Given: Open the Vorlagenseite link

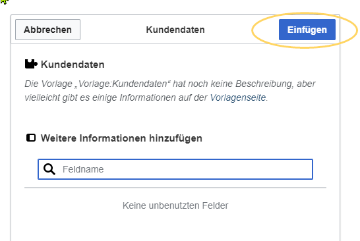Looking at the screenshot, I should 238,97.
